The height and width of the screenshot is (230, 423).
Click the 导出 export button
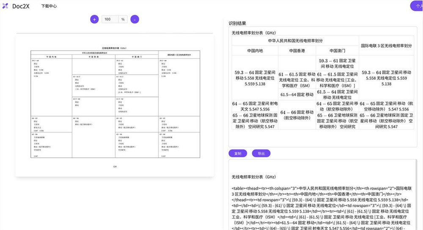click(261, 154)
